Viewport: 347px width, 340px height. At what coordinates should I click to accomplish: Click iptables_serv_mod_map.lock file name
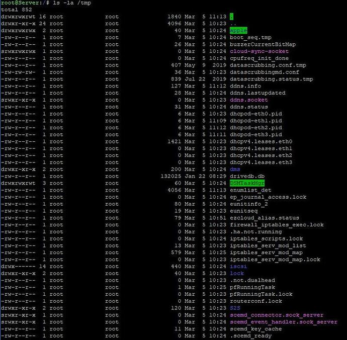point(275,260)
